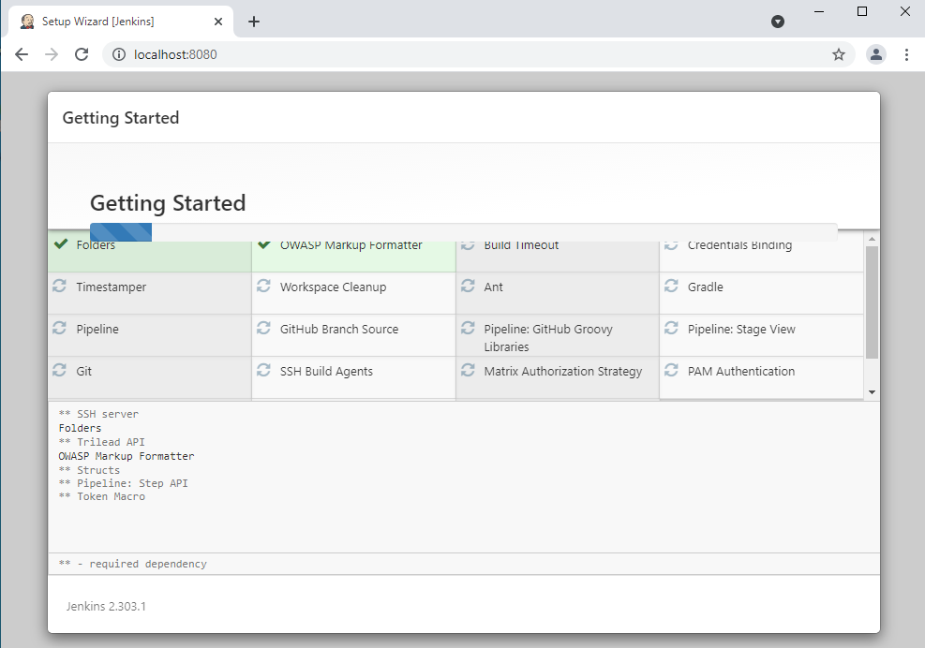Click the Pipeline: Stage View label
The height and width of the screenshot is (648, 925).
741,330
